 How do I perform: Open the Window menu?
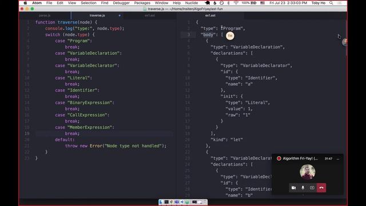(x=161, y=3)
